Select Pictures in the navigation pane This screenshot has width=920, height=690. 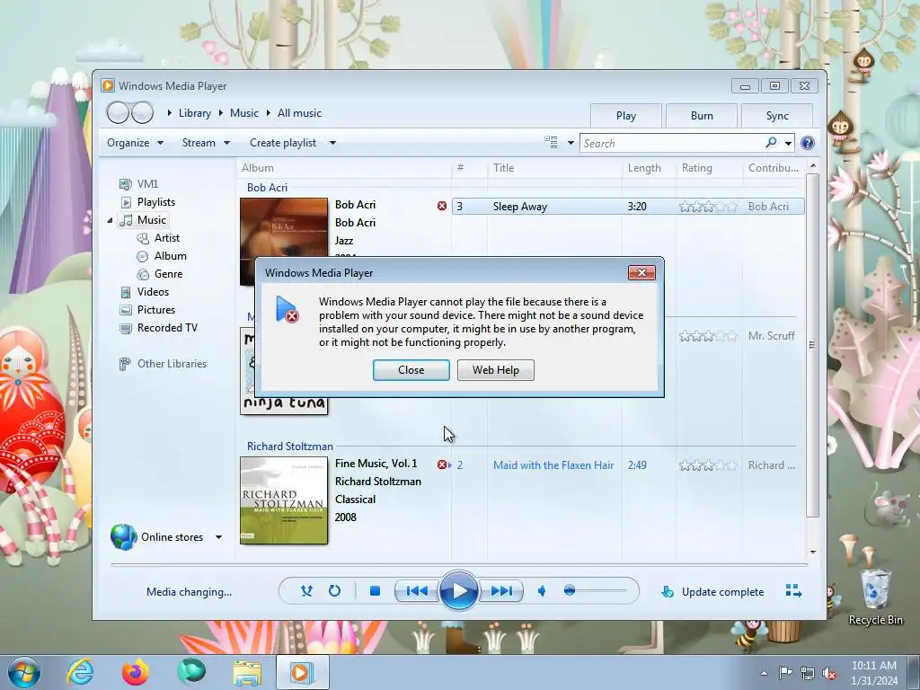pyautogui.click(x=156, y=310)
